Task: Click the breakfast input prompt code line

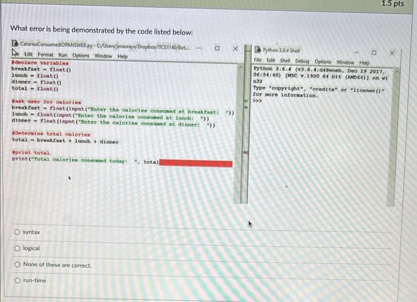Action: click(x=123, y=111)
